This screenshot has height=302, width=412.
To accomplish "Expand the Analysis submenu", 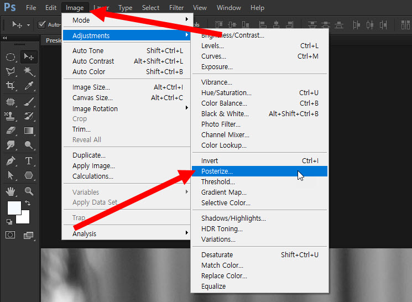I will [x=127, y=233].
